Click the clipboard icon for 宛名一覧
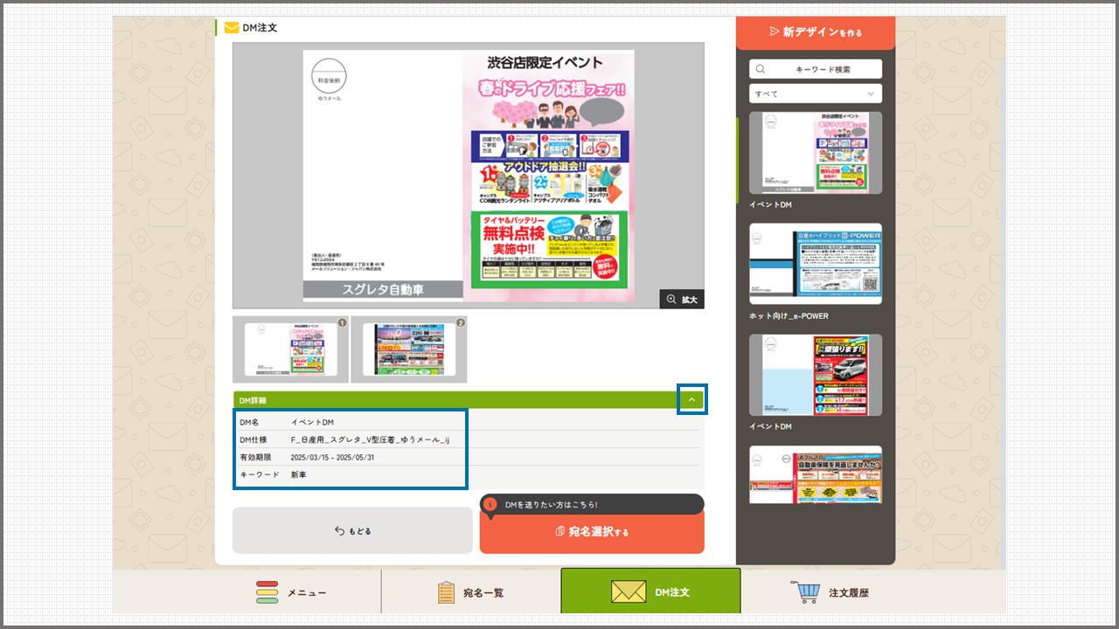 pos(447,592)
